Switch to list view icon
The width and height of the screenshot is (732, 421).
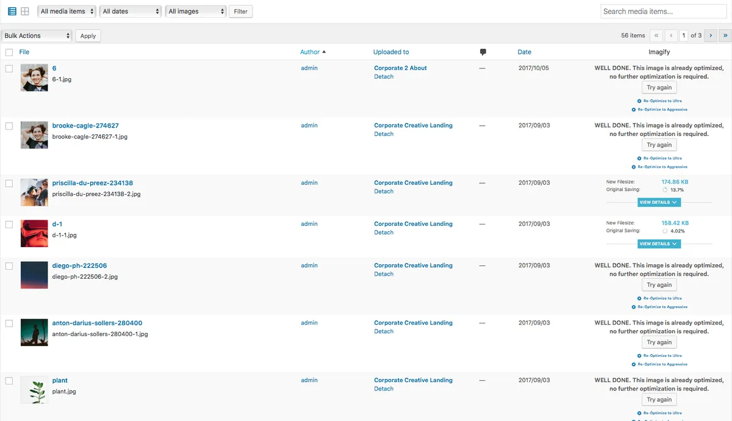pyautogui.click(x=12, y=12)
